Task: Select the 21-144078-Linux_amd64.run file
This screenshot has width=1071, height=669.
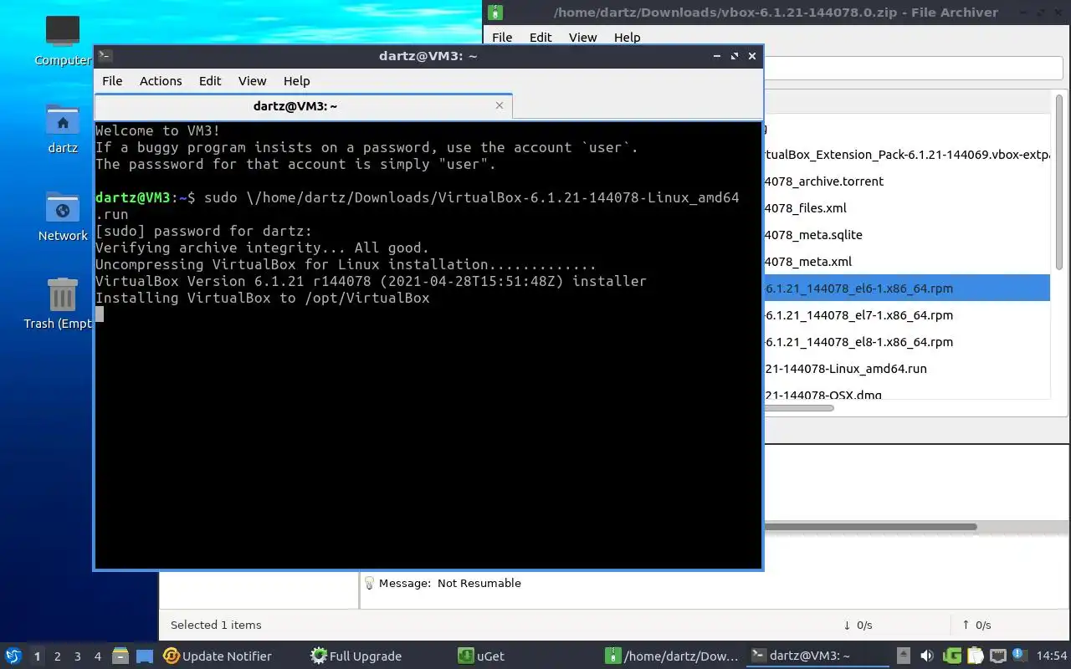Action: [907, 369]
